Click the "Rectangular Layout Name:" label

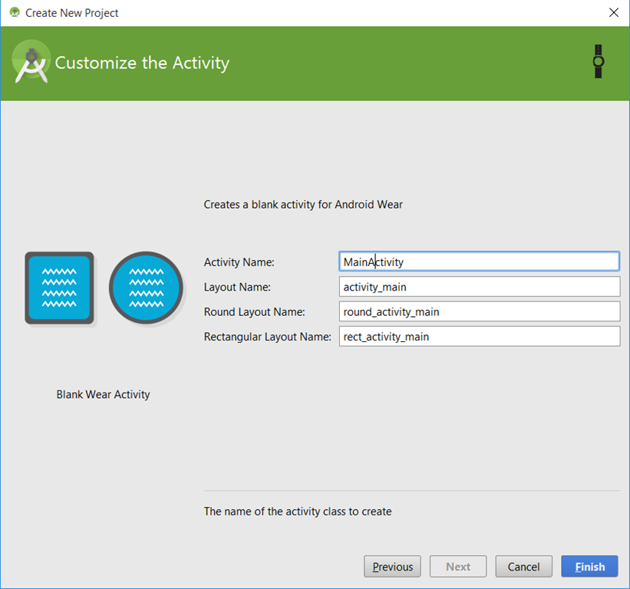tap(267, 337)
